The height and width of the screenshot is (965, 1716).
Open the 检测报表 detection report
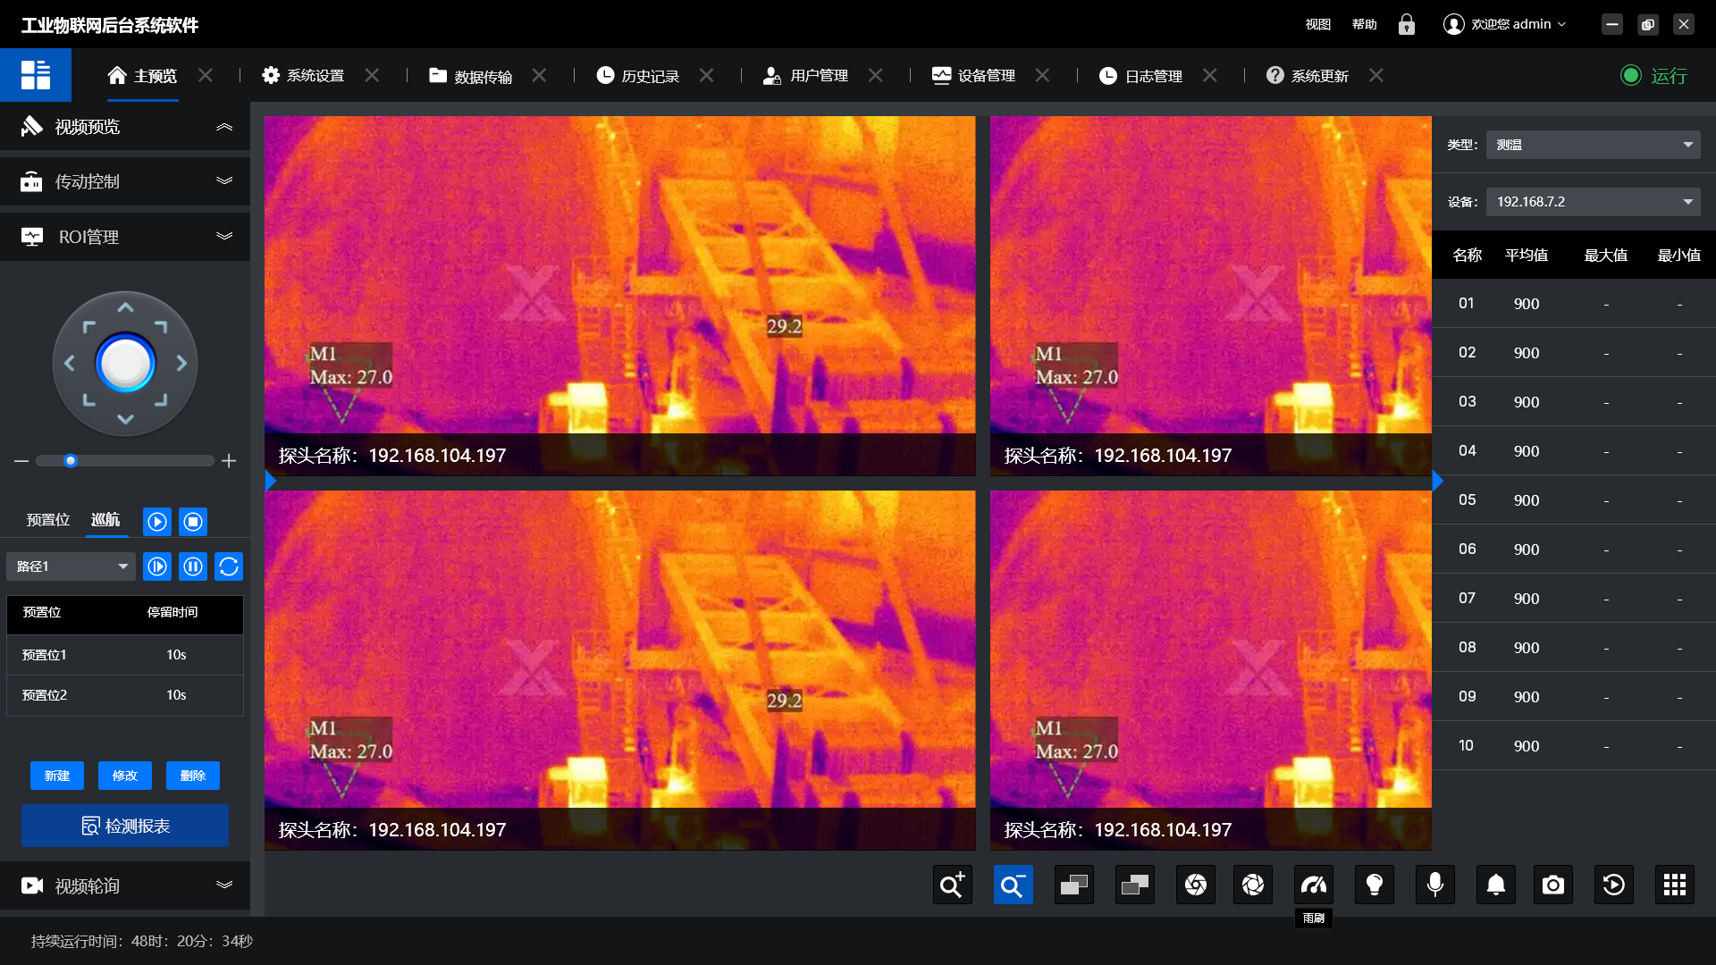[124, 826]
